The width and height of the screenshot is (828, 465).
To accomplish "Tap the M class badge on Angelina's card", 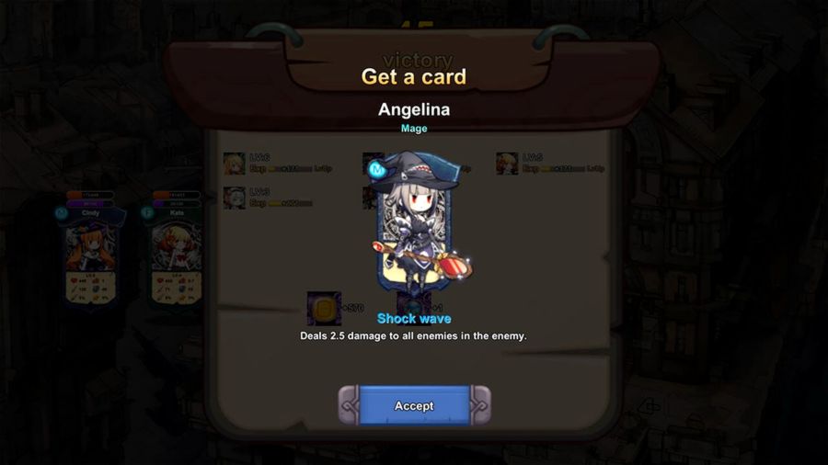I will (x=377, y=169).
